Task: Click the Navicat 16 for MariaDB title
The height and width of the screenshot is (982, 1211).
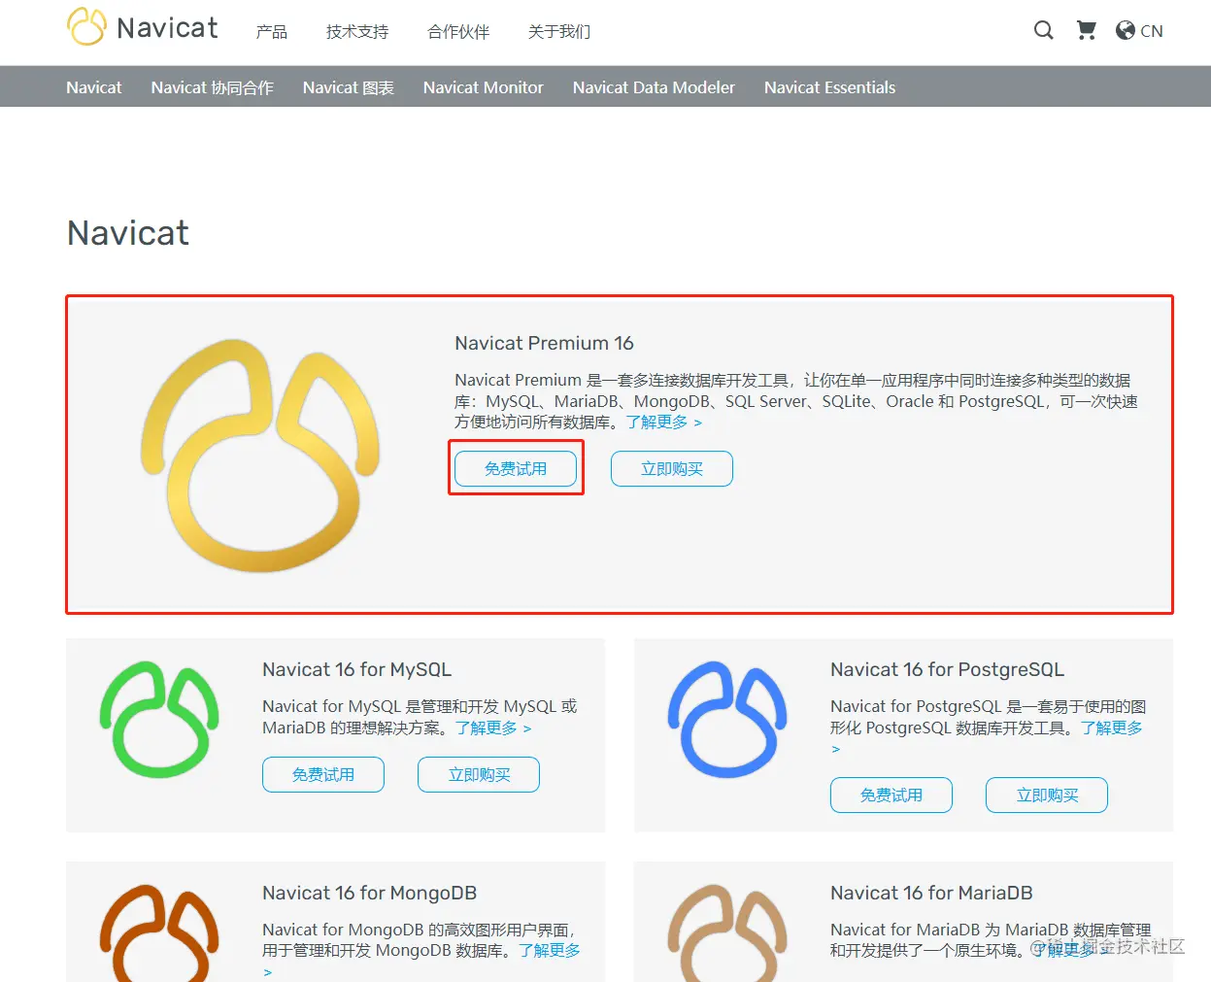Action: [x=931, y=893]
